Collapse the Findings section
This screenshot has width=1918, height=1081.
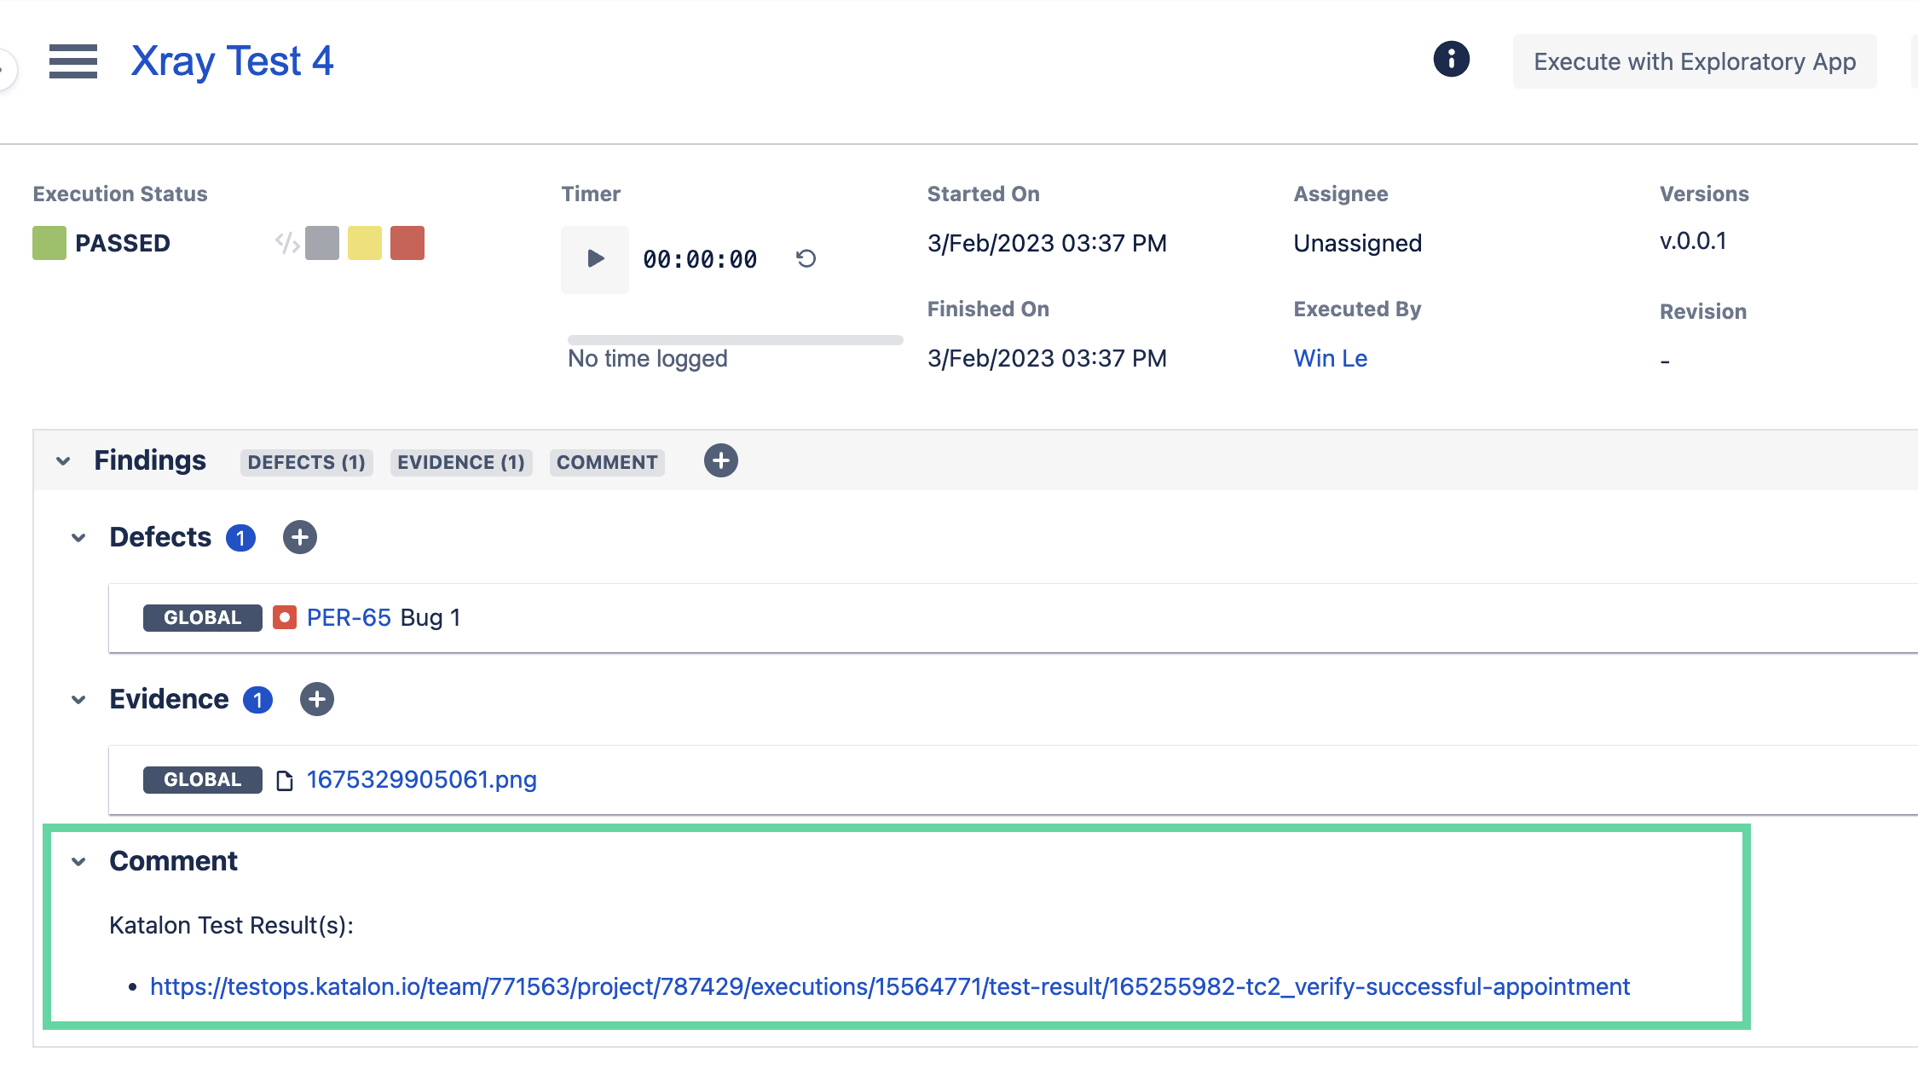pos(61,460)
